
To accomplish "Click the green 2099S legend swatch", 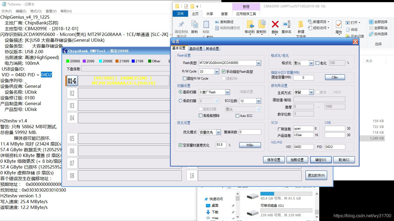I will pos(68,61).
